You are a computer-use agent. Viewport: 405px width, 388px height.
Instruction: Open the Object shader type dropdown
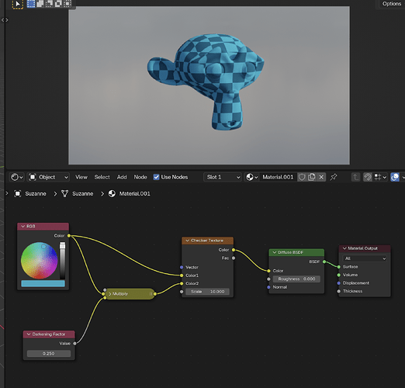point(49,177)
